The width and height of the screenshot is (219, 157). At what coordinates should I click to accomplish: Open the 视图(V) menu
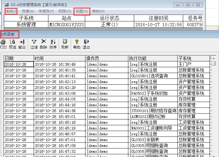(x=82, y=11)
